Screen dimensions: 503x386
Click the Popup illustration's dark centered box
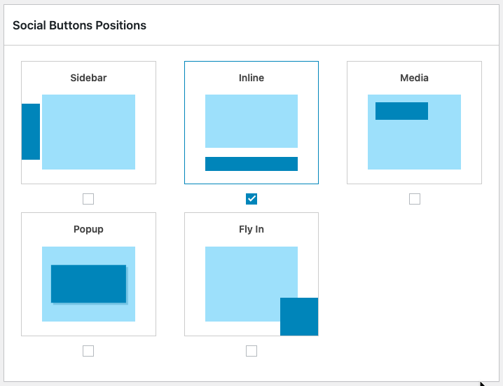coord(88,284)
